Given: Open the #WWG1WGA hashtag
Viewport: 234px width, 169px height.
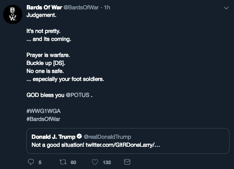Looking at the screenshot, I should tap(43, 111).
